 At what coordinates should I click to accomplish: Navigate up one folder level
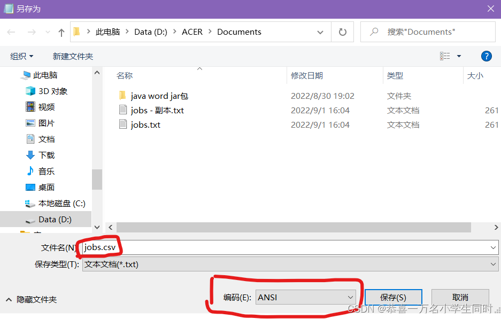[61, 32]
